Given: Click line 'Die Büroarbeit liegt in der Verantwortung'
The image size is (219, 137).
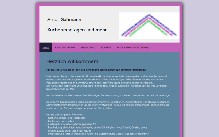Looking at the screenshot, I should click(107, 86).
